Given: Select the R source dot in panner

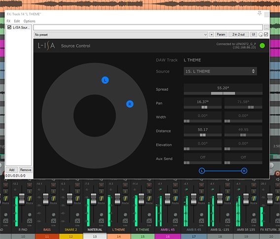Looking at the screenshot, I should point(130,104).
